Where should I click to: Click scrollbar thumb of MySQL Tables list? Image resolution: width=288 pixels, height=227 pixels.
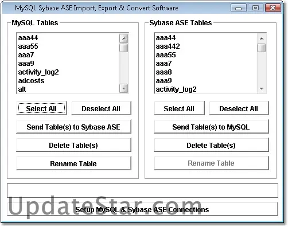tap(124, 48)
